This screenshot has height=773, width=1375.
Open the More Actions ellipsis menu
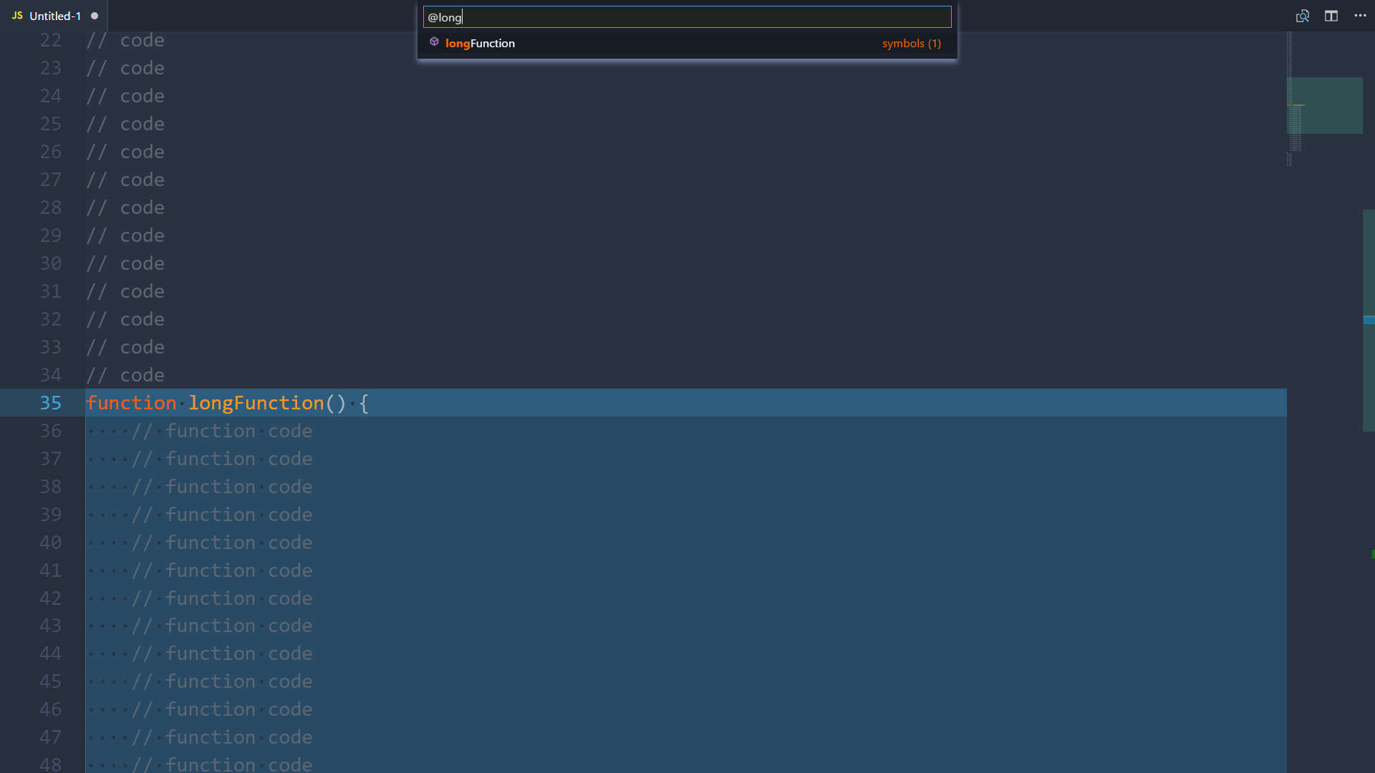click(1361, 15)
